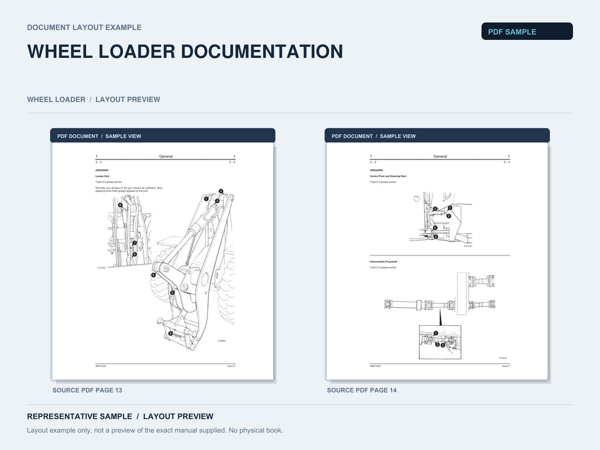Click the 'Centre Pivot and Steering Ram' subheading
The image size is (600, 450).
coord(388,176)
